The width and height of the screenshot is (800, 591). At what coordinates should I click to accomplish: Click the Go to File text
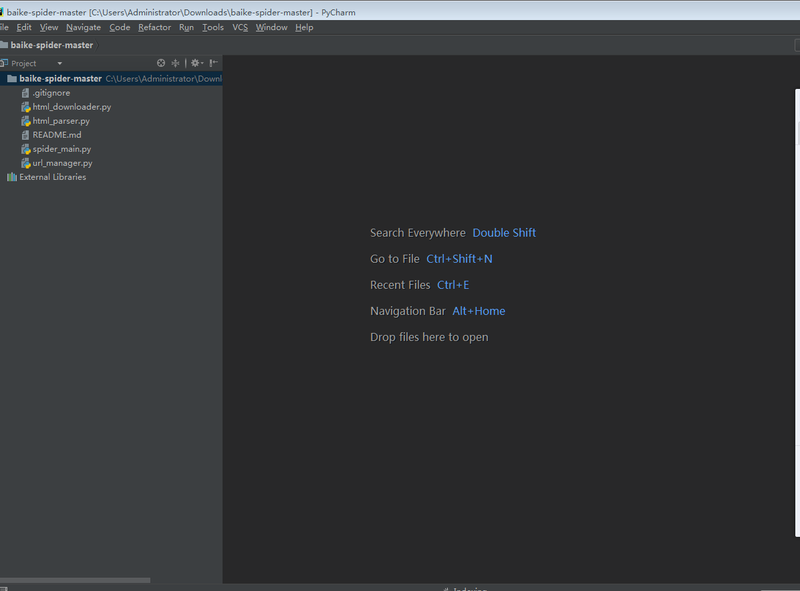pos(395,259)
